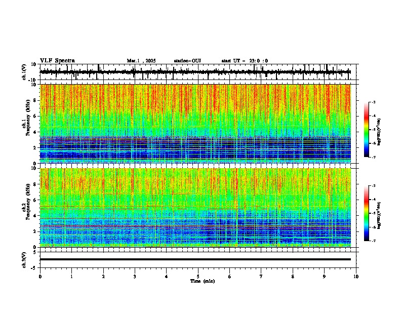The height and width of the screenshot is (310, 401).
Task: Click the time axis tick label "10"
Action: pos(356,277)
